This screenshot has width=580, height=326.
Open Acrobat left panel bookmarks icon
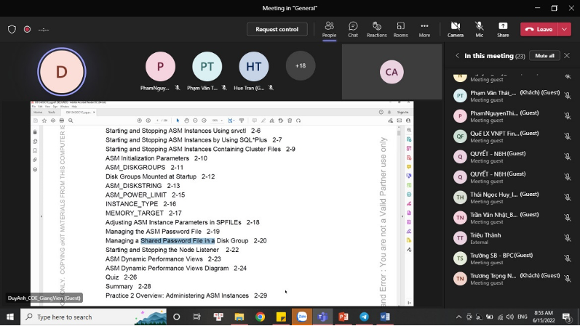[x=35, y=150]
